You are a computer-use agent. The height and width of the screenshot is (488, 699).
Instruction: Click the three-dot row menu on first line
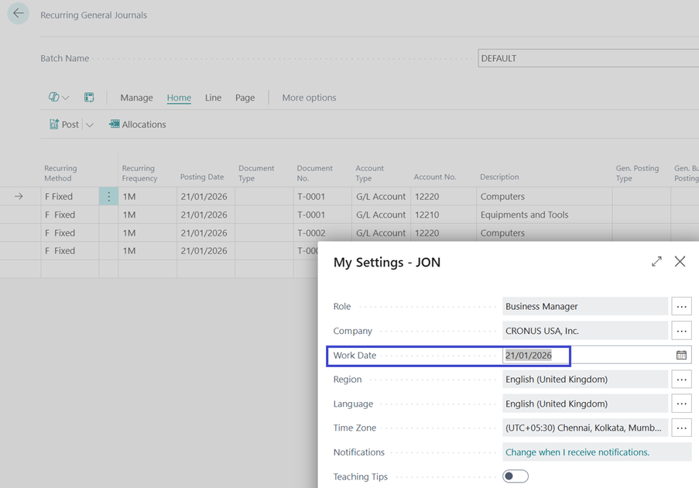(x=108, y=197)
